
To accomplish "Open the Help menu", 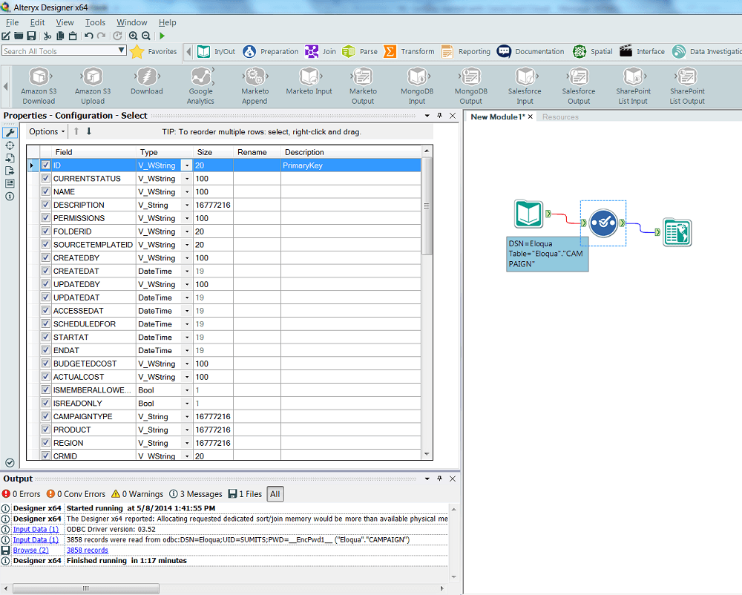I will pyautogui.click(x=167, y=22).
